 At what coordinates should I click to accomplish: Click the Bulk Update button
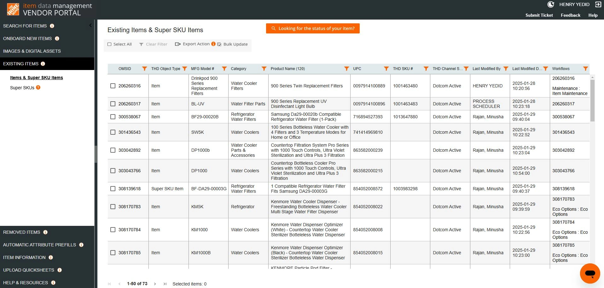[232, 44]
